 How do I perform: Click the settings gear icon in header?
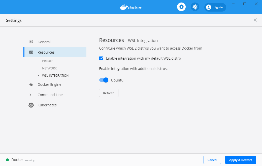181,7
